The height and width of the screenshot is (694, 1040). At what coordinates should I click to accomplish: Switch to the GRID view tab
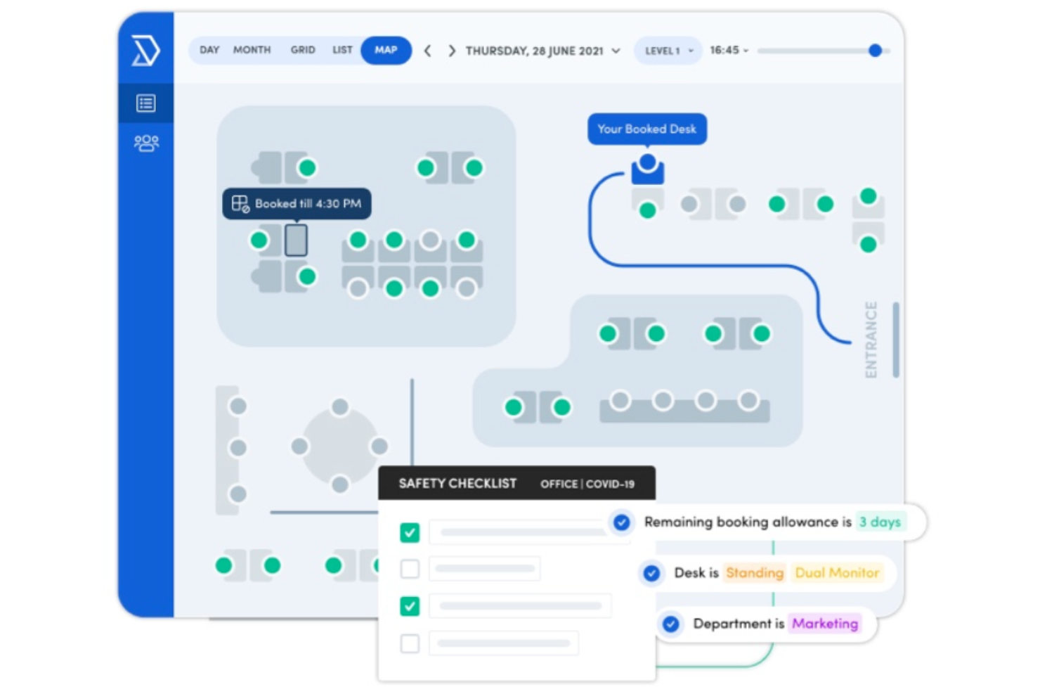(x=303, y=50)
